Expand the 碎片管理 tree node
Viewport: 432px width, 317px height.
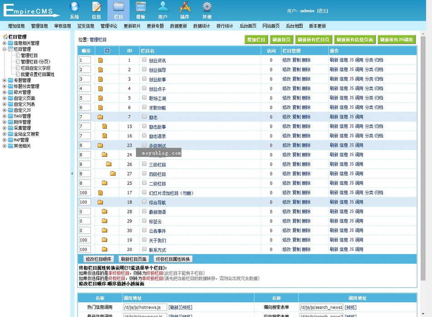(5, 92)
